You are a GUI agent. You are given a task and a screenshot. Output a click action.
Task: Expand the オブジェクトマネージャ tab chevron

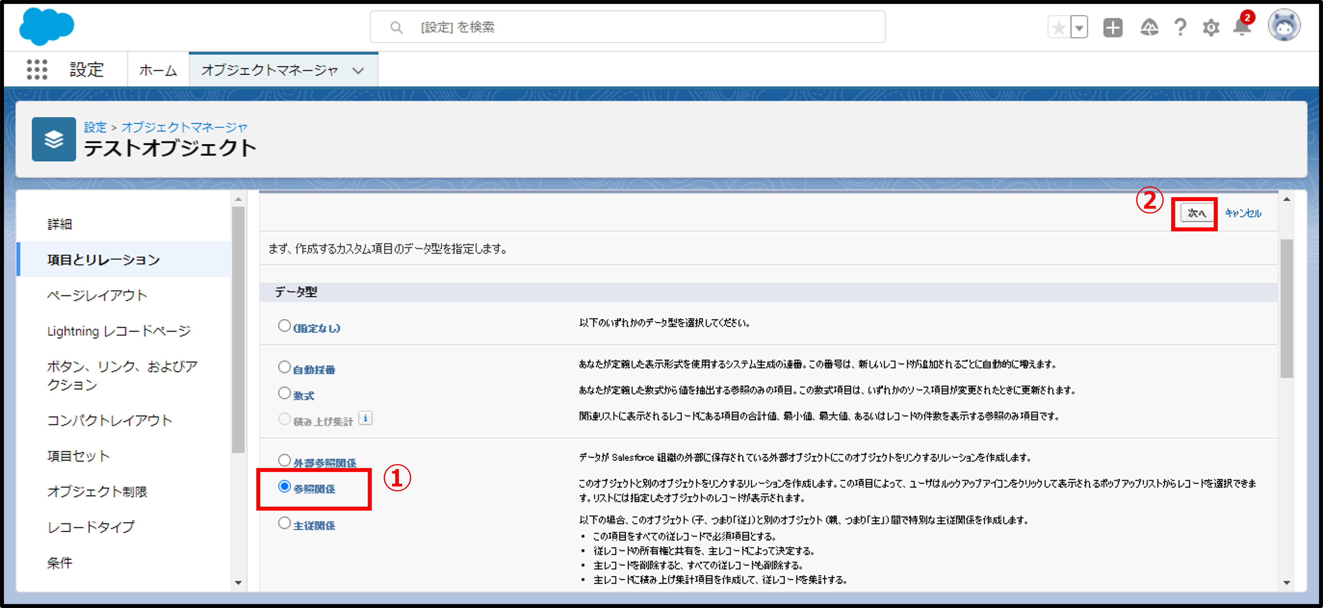(x=359, y=70)
